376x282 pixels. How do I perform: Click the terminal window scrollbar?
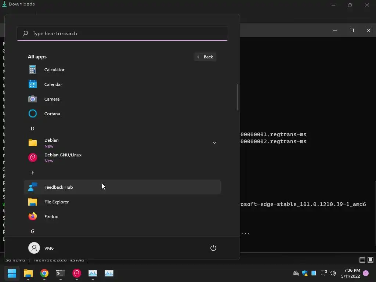tap(375, 213)
